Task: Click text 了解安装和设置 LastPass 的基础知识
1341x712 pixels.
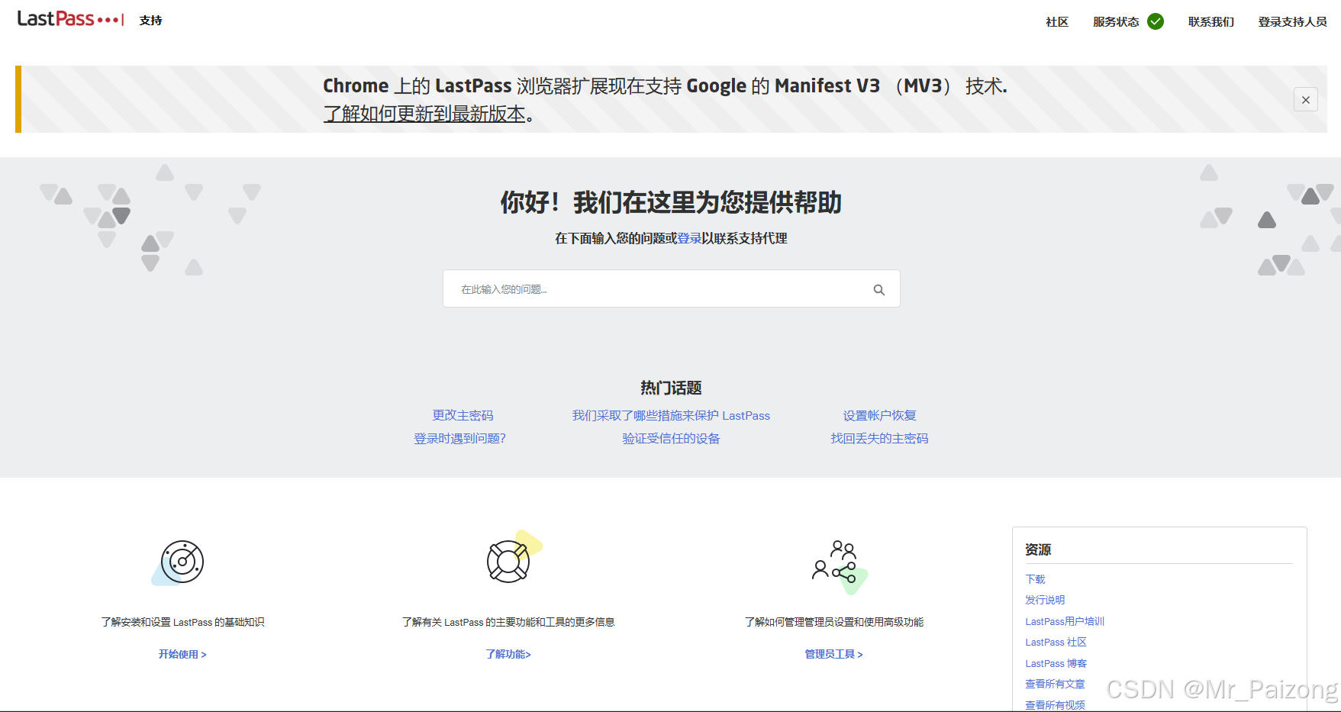Action: [182, 622]
